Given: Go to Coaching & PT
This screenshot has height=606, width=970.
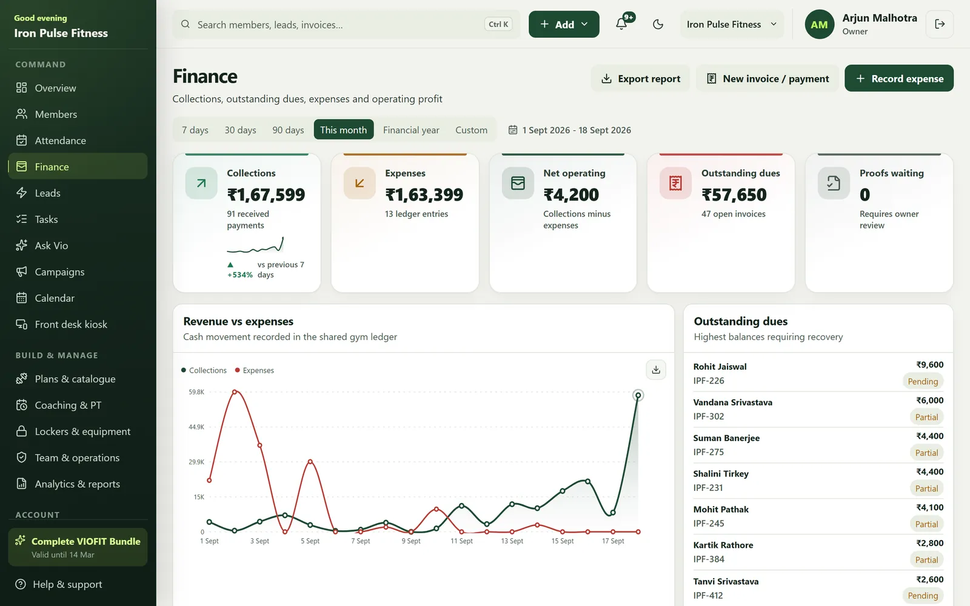Looking at the screenshot, I should pos(78,405).
